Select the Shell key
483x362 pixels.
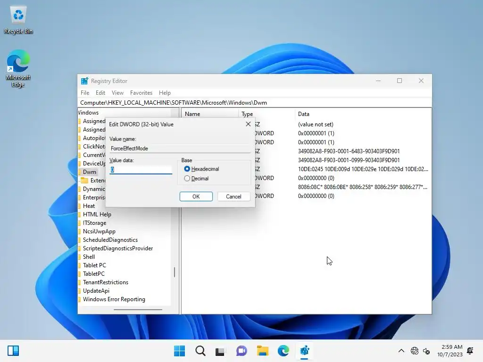click(89, 257)
